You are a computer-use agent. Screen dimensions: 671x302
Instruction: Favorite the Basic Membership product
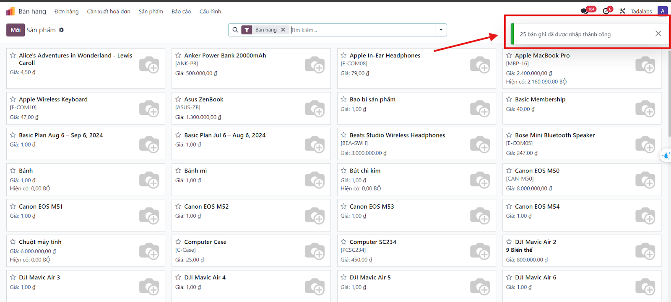pos(509,99)
